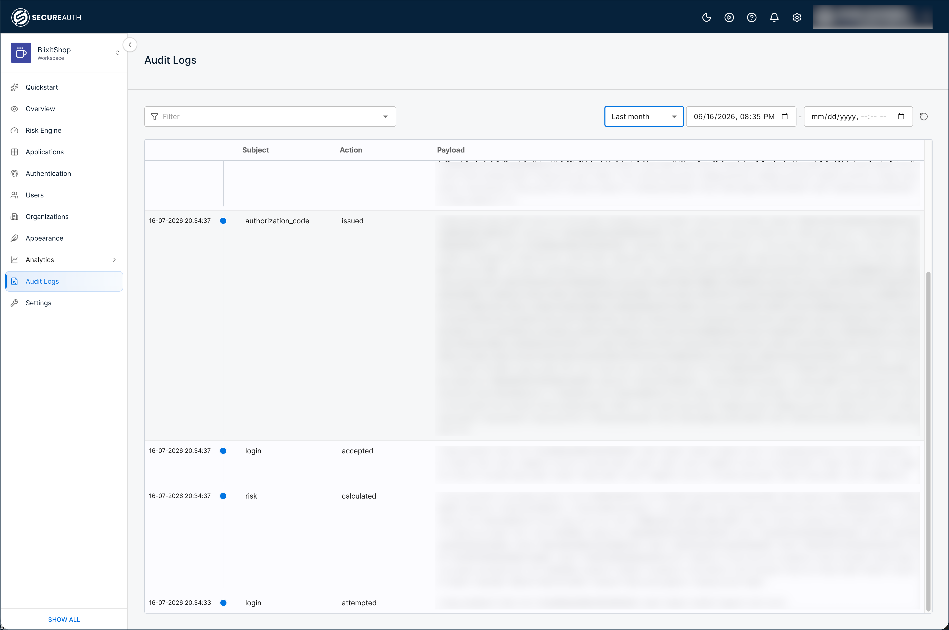Click the BlixitShop workspace coffee icon
The height and width of the screenshot is (630, 949).
click(x=21, y=53)
